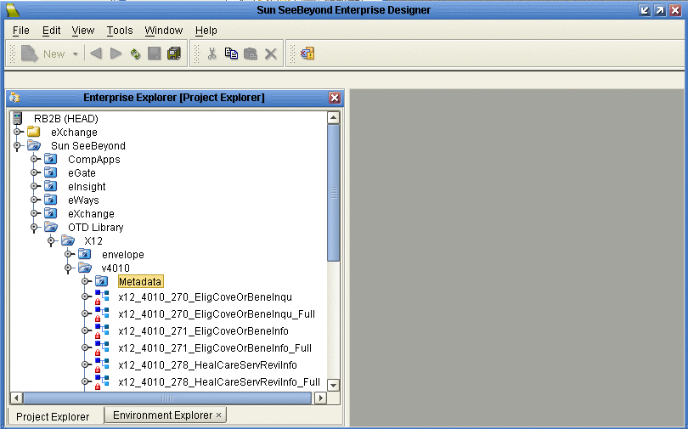Click the Forward navigation arrow icon
The image size is (688, 429).
pos(116,54)
